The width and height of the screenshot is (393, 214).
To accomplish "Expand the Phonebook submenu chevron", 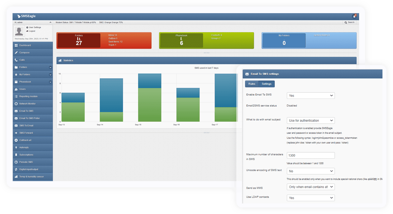I will pyautogui.click(x=50, y=82).
